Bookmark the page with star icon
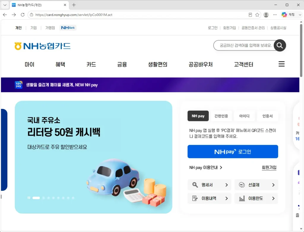Viewport: 304px width, 232px height. (x=257, y=15)
